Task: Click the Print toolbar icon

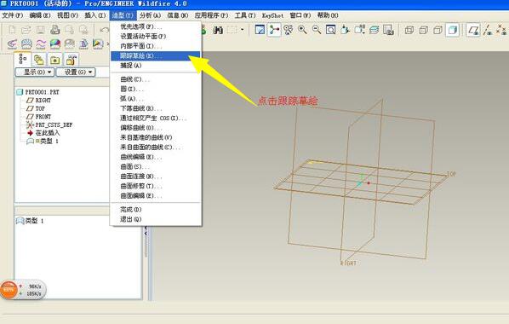Action: 54,30
